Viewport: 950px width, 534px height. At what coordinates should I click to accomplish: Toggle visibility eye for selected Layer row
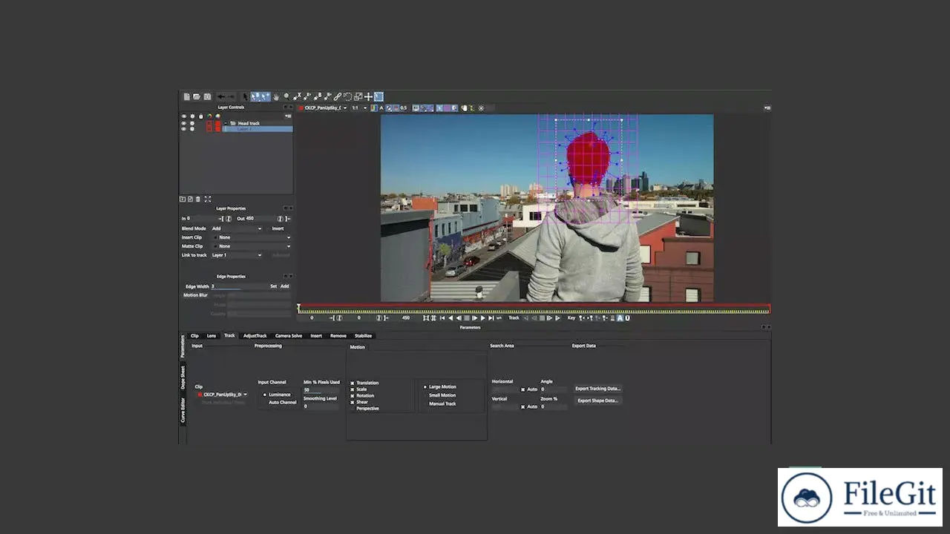183,129
